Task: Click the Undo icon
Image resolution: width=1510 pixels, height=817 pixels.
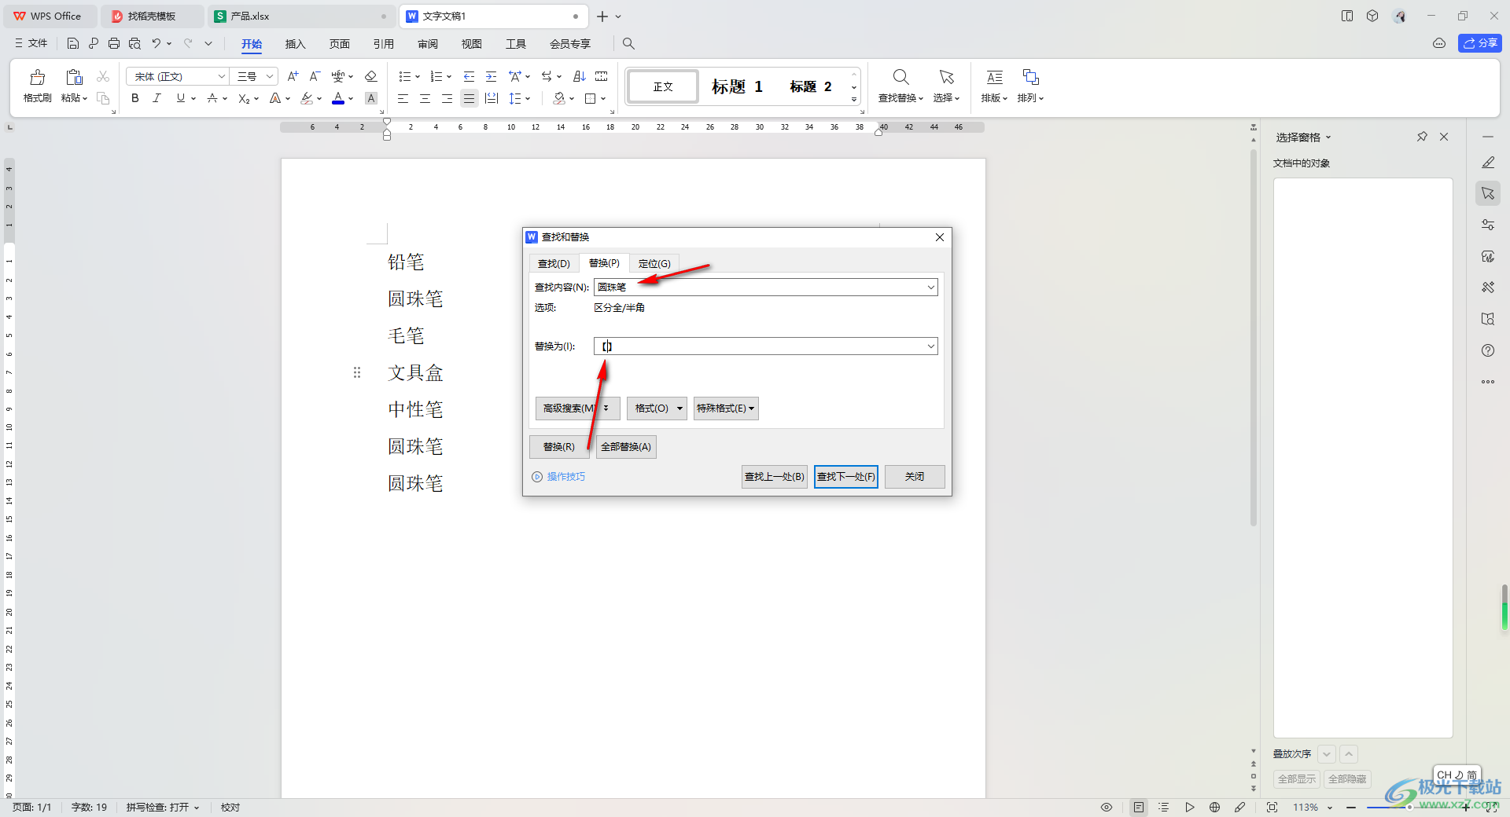Action: coord(157,43)
